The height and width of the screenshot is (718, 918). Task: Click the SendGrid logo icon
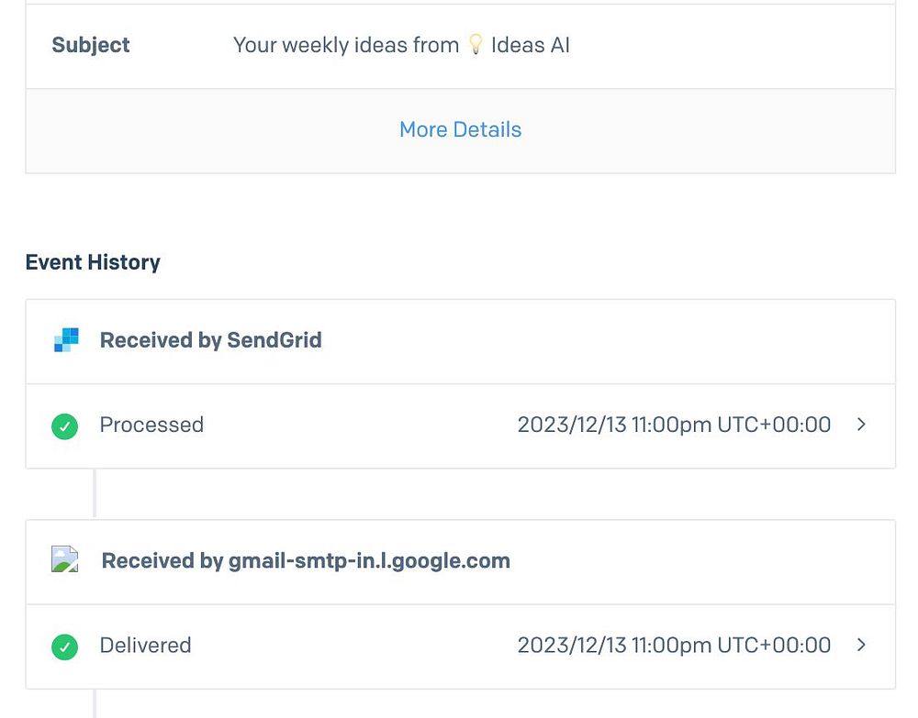tap(66, 340)
